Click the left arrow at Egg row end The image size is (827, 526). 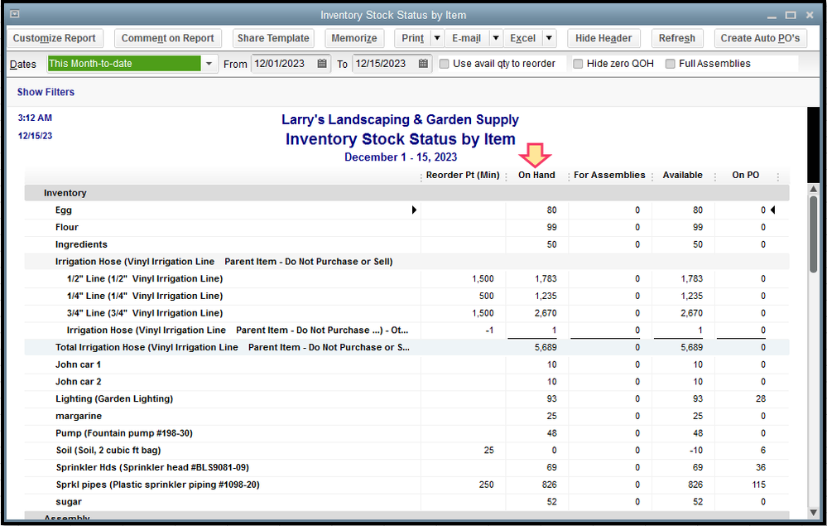pos(773,210)
